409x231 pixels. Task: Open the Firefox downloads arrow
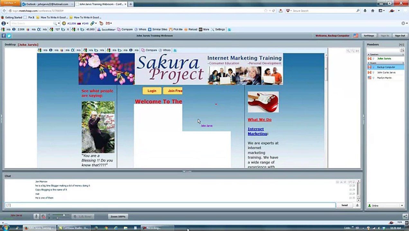(x=365, y=11)
